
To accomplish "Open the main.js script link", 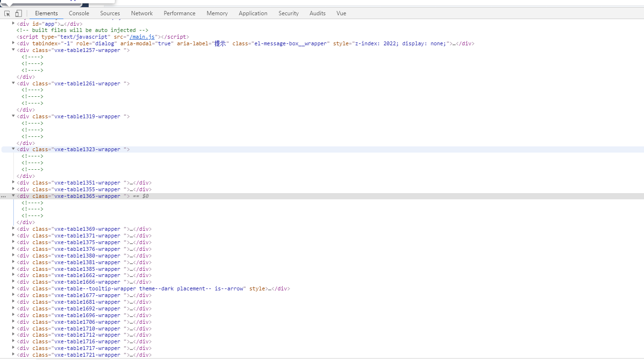I will 142,37.
